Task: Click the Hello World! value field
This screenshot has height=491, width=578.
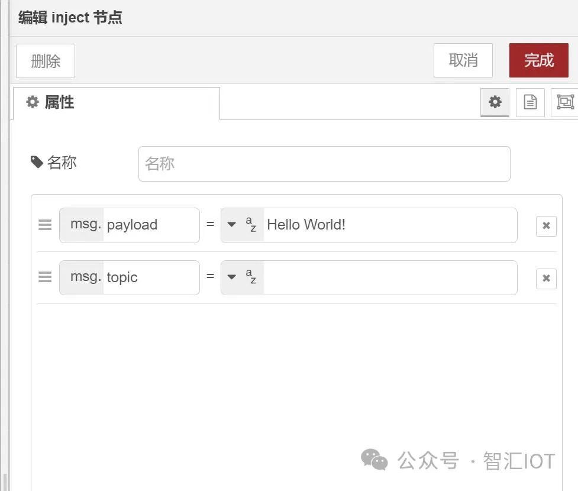Action: pyautogui.click(x=390, y=225)
